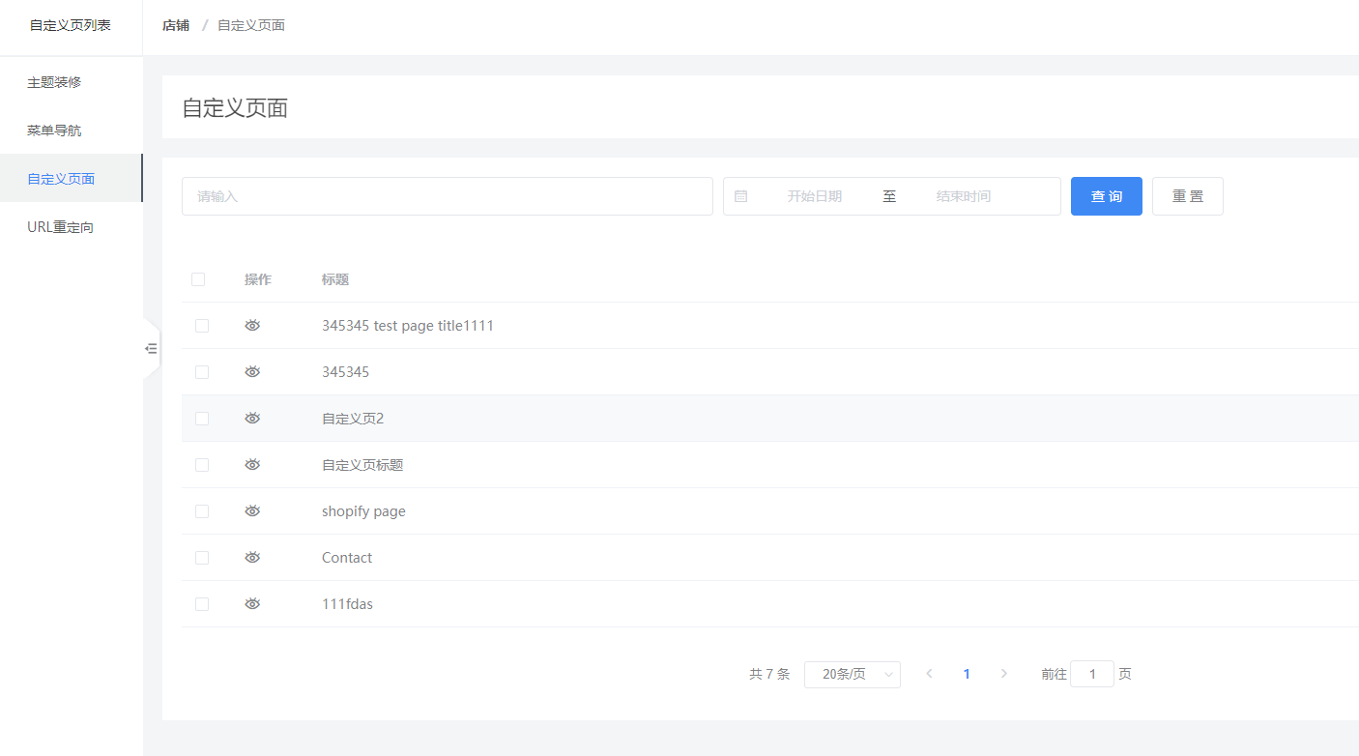Open '菜单导航' in the sidebar
The width and height of the screenshot is (1359, 756).
pyautogui.click(x=72, y=131)
